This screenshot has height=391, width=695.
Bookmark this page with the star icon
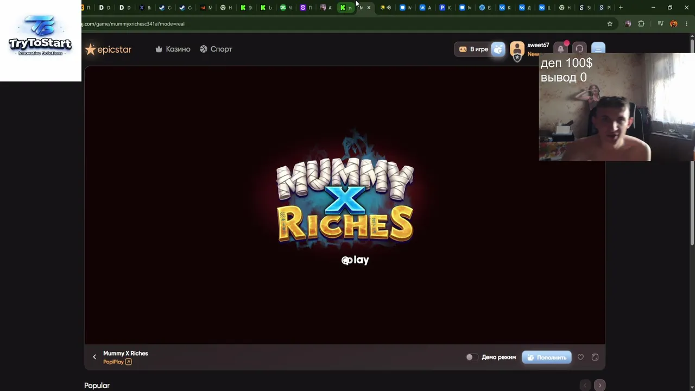pyautogui.click(x=610, y=24)
